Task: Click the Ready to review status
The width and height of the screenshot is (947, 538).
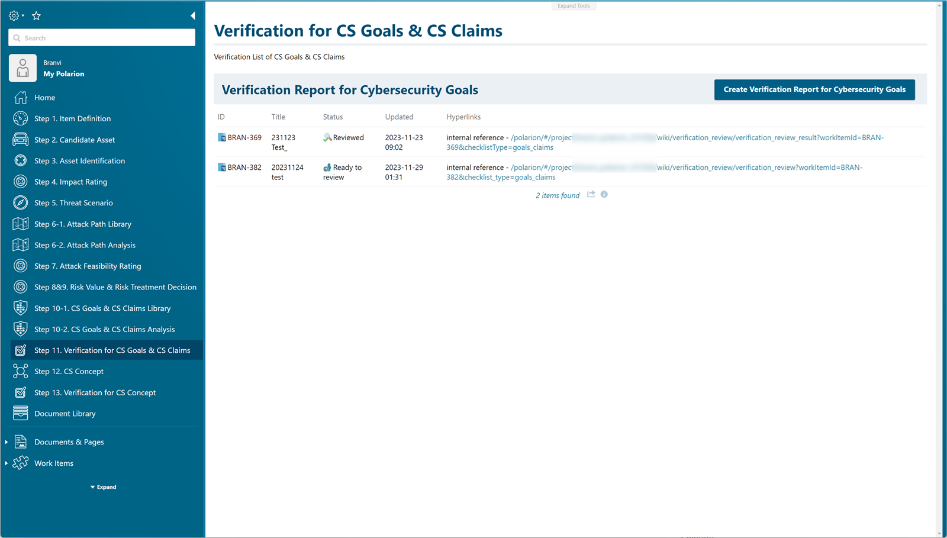Action: [x=343, y=172]
